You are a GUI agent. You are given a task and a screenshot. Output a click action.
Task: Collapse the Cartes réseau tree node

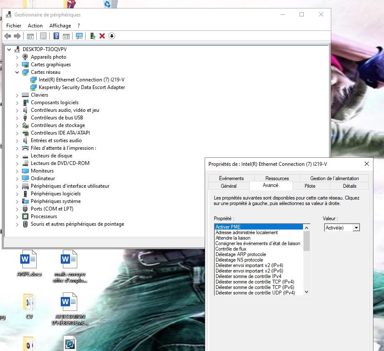click(17, 72)
